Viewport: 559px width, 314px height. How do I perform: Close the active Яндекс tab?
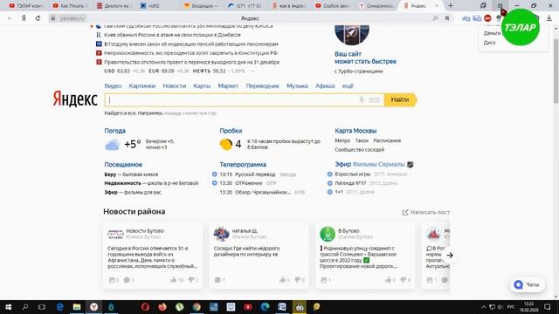click(x=437, y=6)
